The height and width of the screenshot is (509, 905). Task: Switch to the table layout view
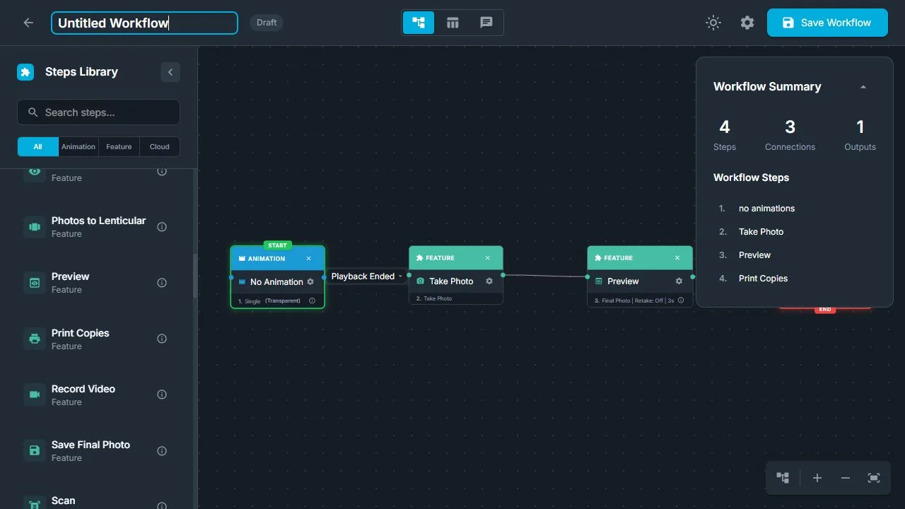(452, 23)
